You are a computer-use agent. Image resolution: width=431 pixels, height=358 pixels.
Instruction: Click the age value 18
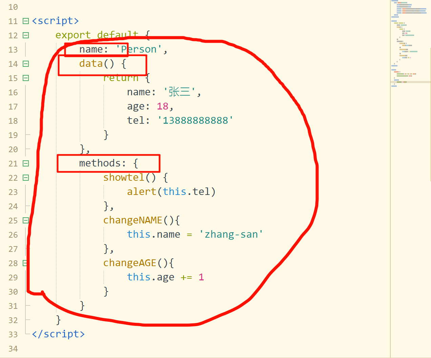tap(163, 106)
